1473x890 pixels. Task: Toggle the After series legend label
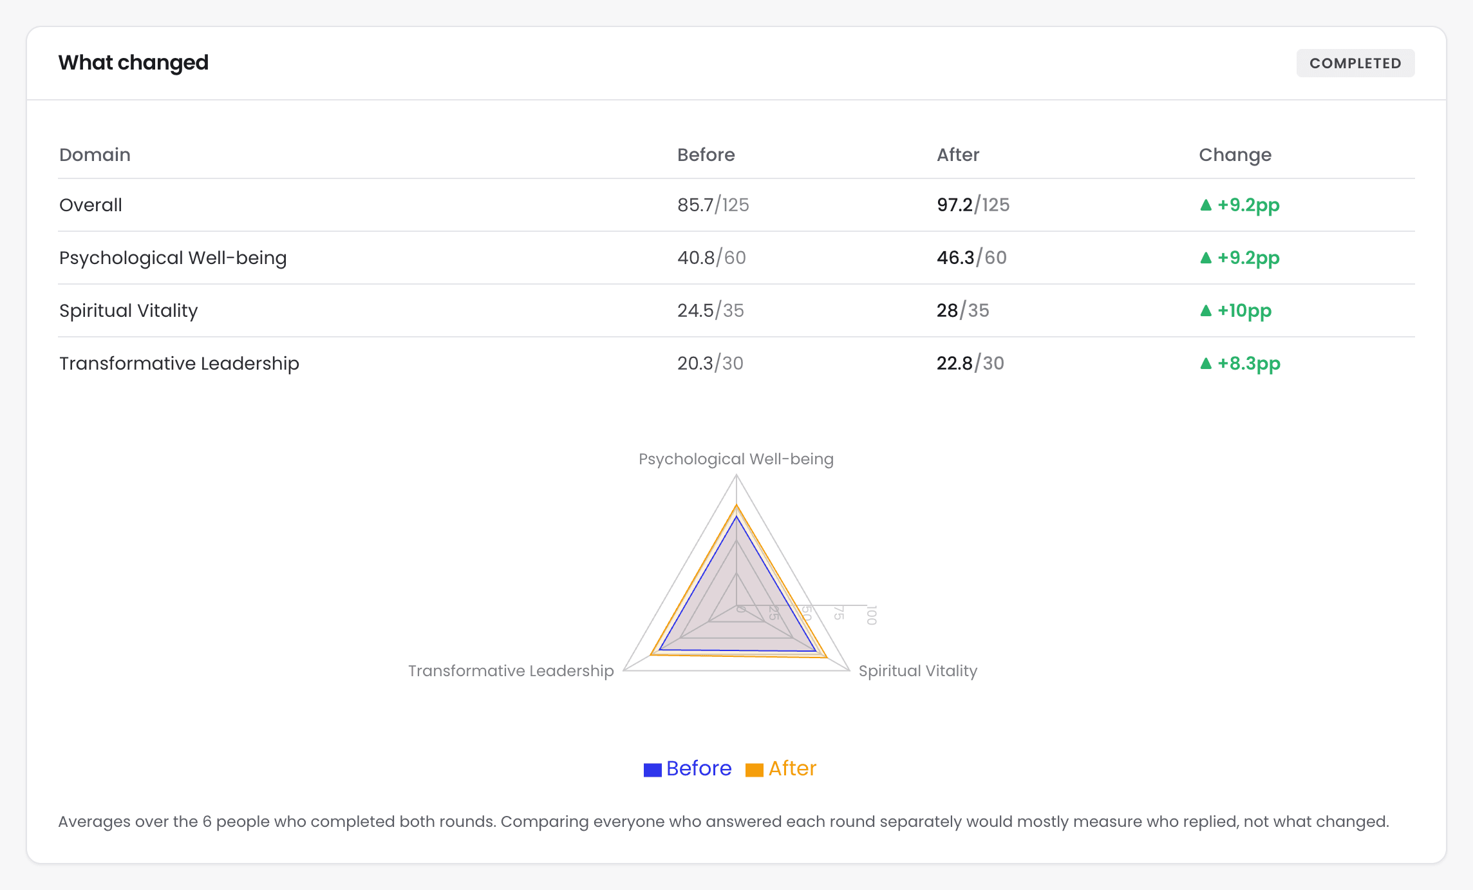pyautogui.click(x=792, y=768)
